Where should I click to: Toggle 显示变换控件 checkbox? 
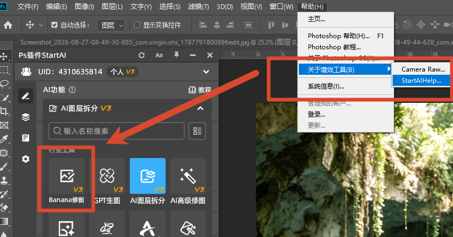(x=137, y=25)
